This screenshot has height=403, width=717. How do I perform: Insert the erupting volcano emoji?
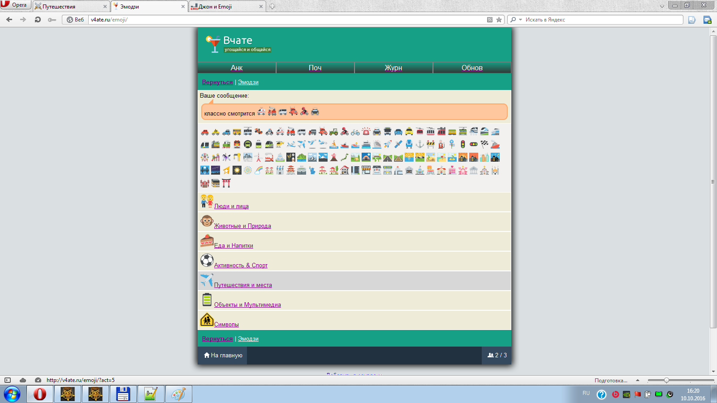coord(334,157)
